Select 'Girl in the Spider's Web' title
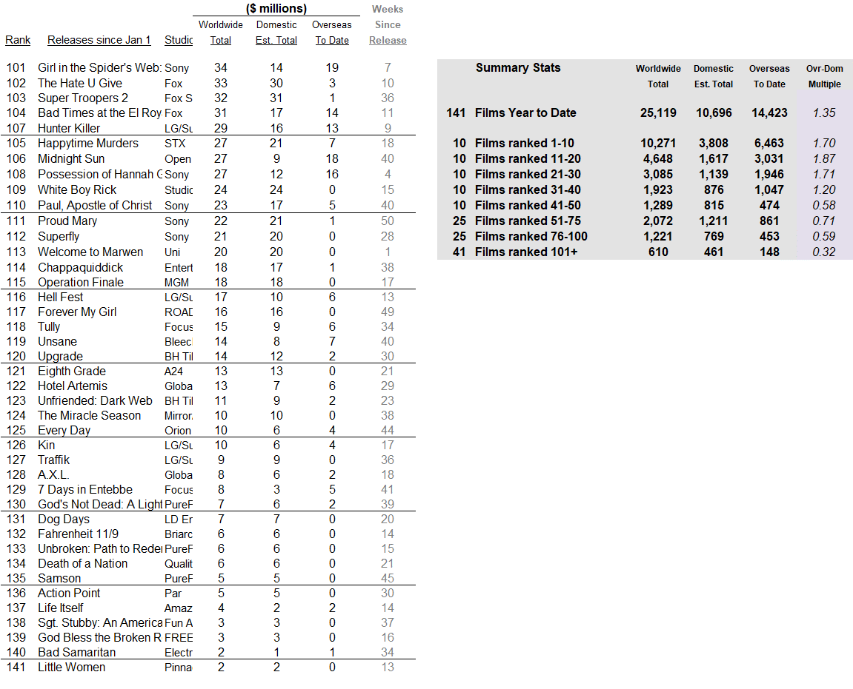Image resolution: width=853 pixels, height=689 pixels. [x=99, y=68]
